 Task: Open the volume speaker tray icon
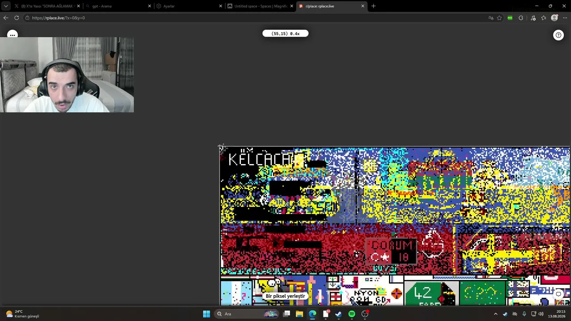point(541,314)
